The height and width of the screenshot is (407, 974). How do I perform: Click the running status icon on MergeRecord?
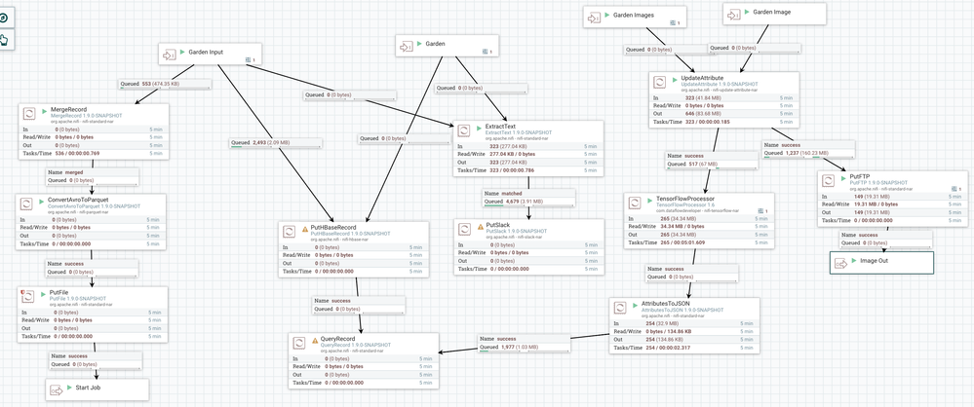(45, 111)
